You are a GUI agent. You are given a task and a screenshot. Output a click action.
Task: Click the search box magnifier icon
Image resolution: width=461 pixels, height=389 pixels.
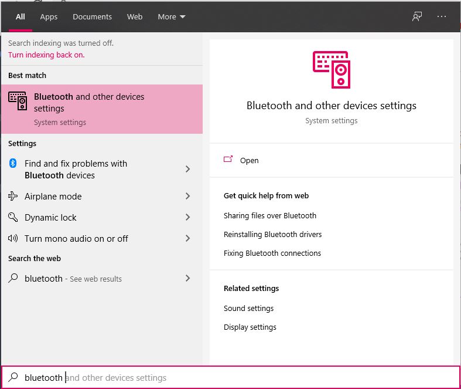[13, 377]
